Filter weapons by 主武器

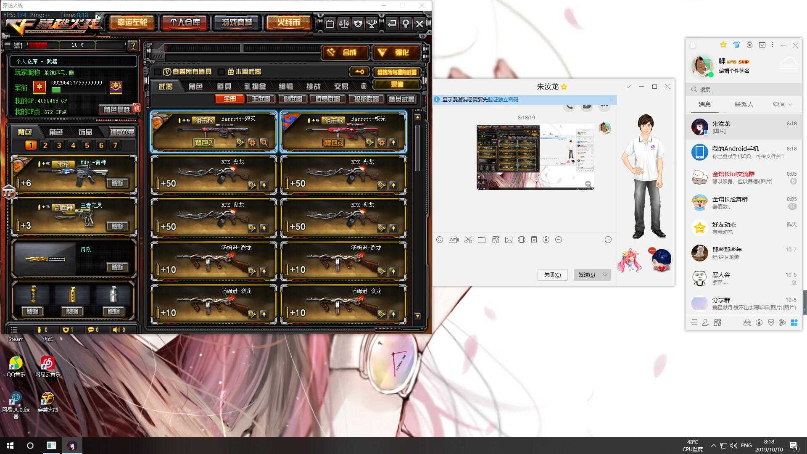tap(261, 99)
